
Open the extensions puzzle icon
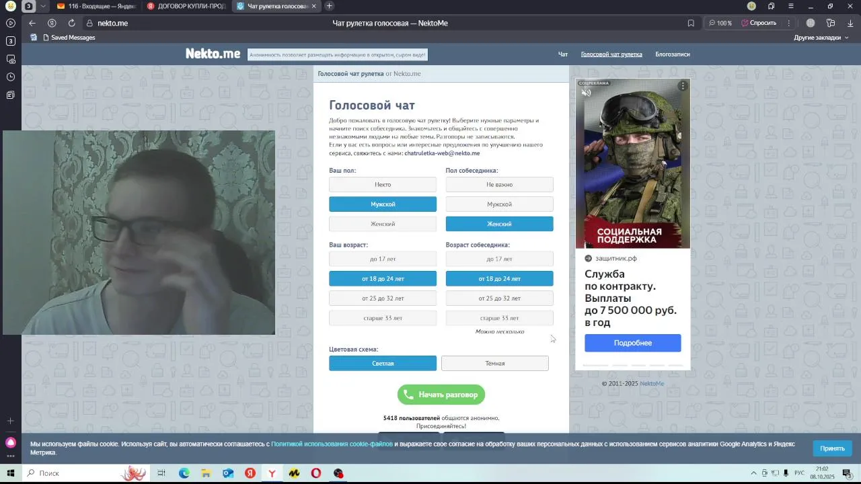point(831,23)
